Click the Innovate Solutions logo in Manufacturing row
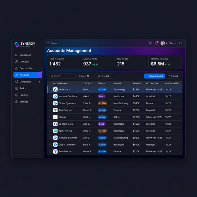Screen dimensions: 197x197 pos(55,138)
